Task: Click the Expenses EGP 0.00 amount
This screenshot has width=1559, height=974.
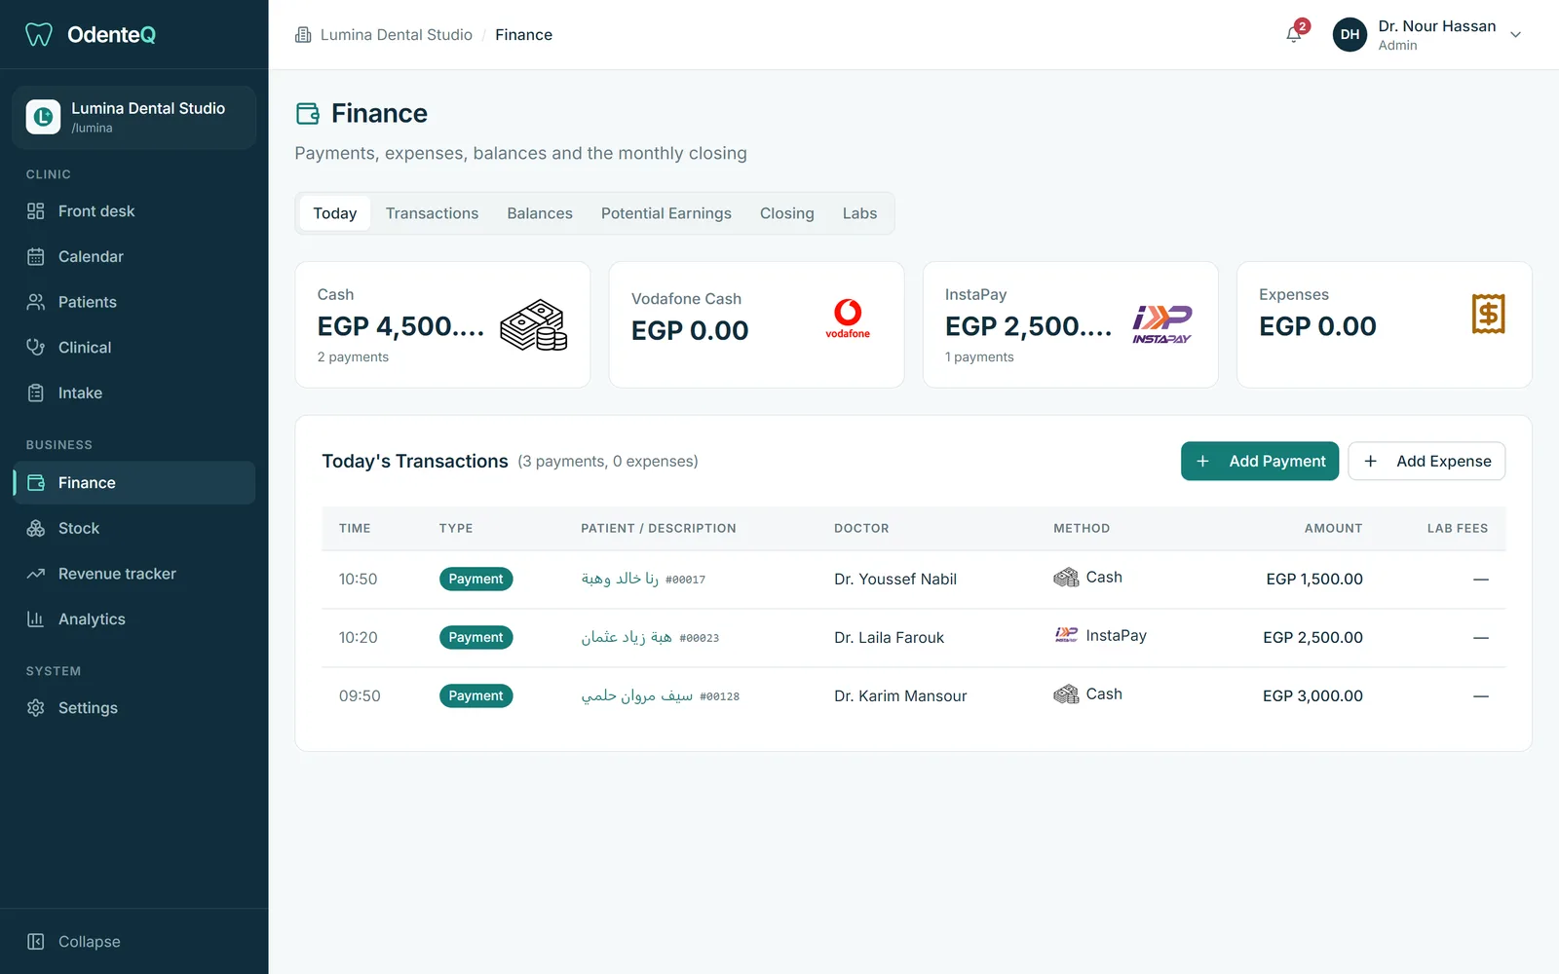Action: 1317,326
